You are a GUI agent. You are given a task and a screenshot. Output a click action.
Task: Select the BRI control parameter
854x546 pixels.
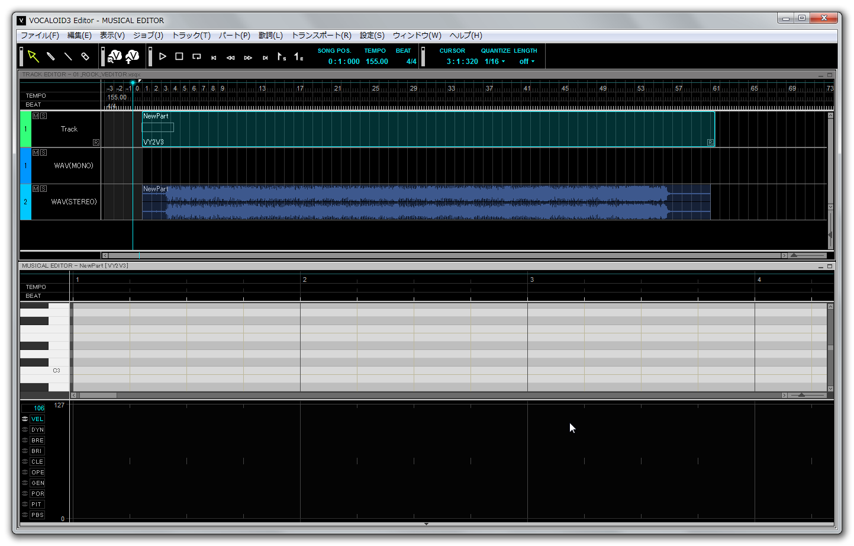(37, 451)
